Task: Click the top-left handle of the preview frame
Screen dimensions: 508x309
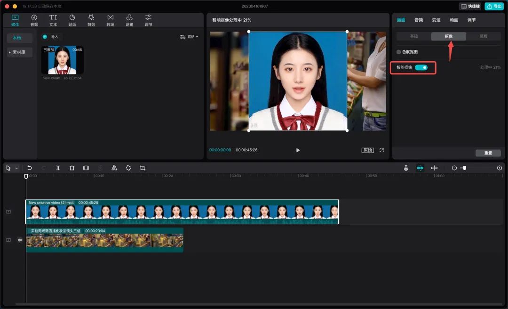Action: click(x=248, y=32)
